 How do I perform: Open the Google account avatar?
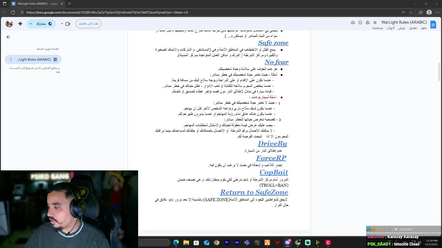pyautogui.click(x=9, y=24)
